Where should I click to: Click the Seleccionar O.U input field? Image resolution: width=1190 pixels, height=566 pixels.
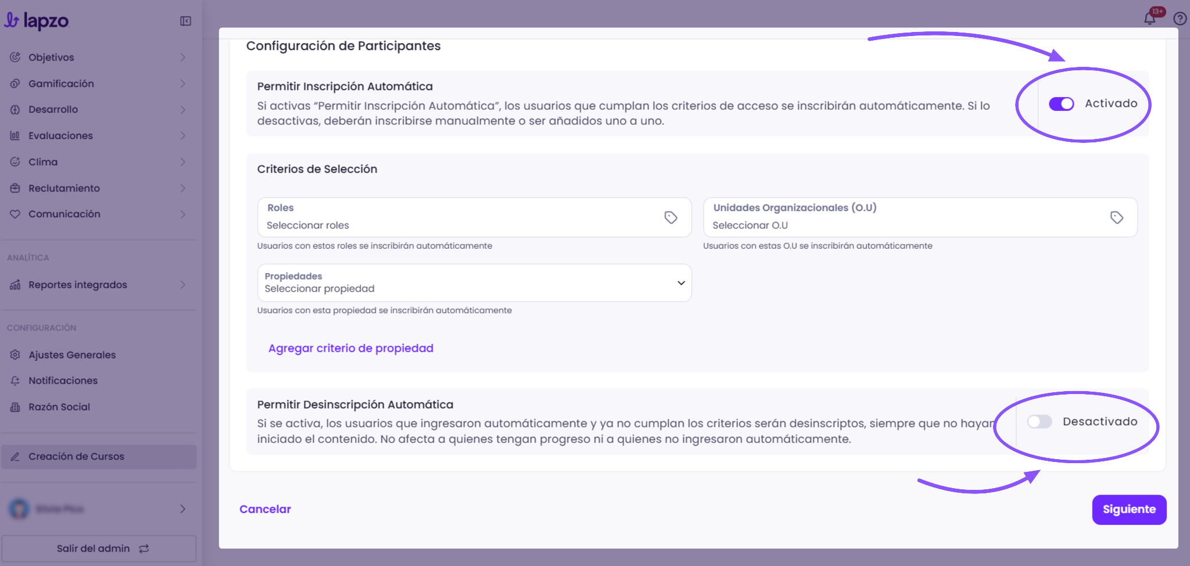(x=920, y=217)
